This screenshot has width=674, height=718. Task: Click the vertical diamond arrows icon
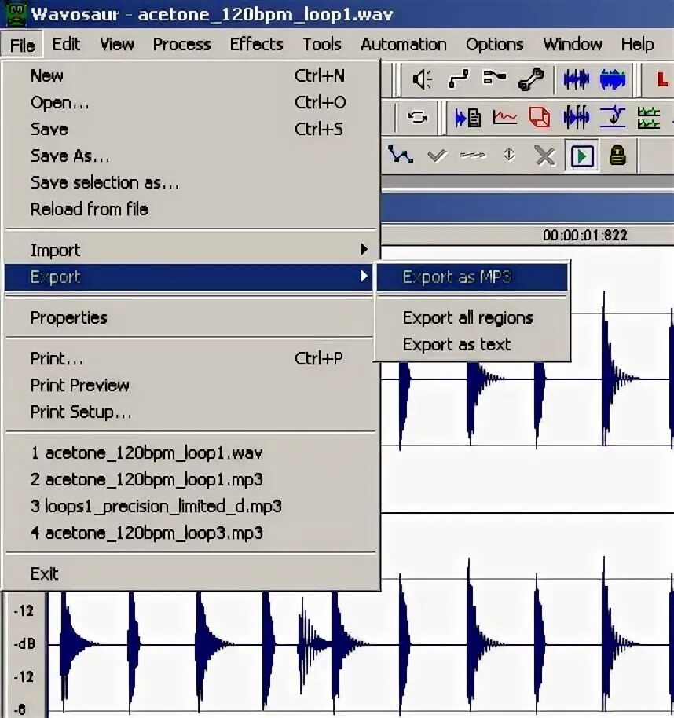(509, 156)
